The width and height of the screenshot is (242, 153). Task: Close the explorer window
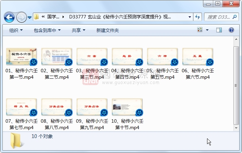click(x=231, y=3)
